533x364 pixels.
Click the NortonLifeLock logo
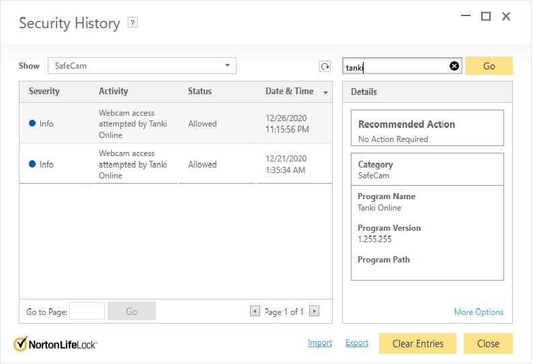tap(55, 344)
